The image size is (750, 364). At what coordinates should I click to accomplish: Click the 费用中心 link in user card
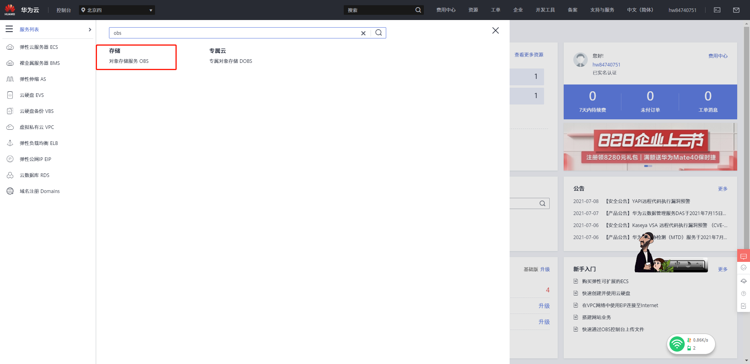(x=718, y=56)
